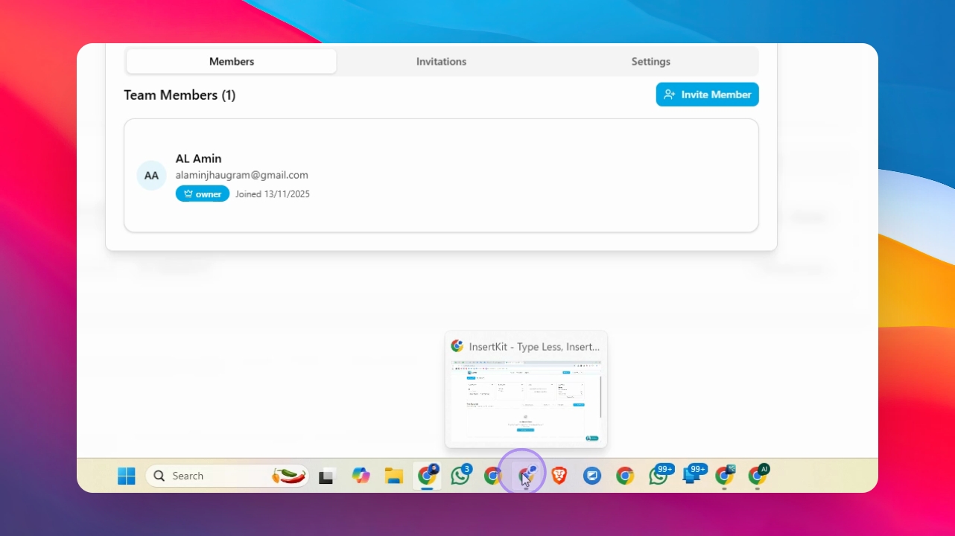955x536 pixels.
Task: Open Chrome profile with AI badge
Action: 758,475
